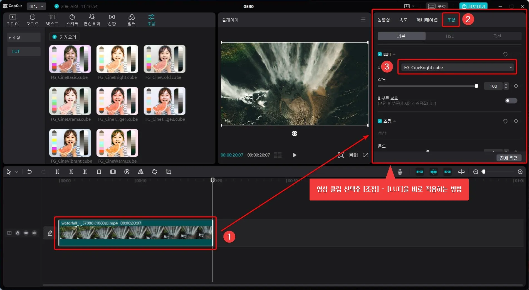Viewport: 529px width, 290px height.
Task: Click the split clip tool
Action: pos(57,172)
